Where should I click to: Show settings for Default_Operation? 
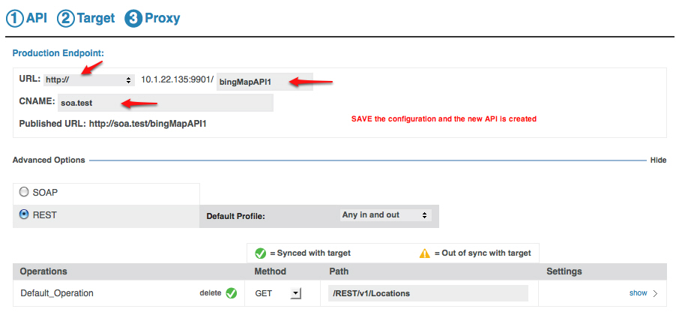coord(638,293)
